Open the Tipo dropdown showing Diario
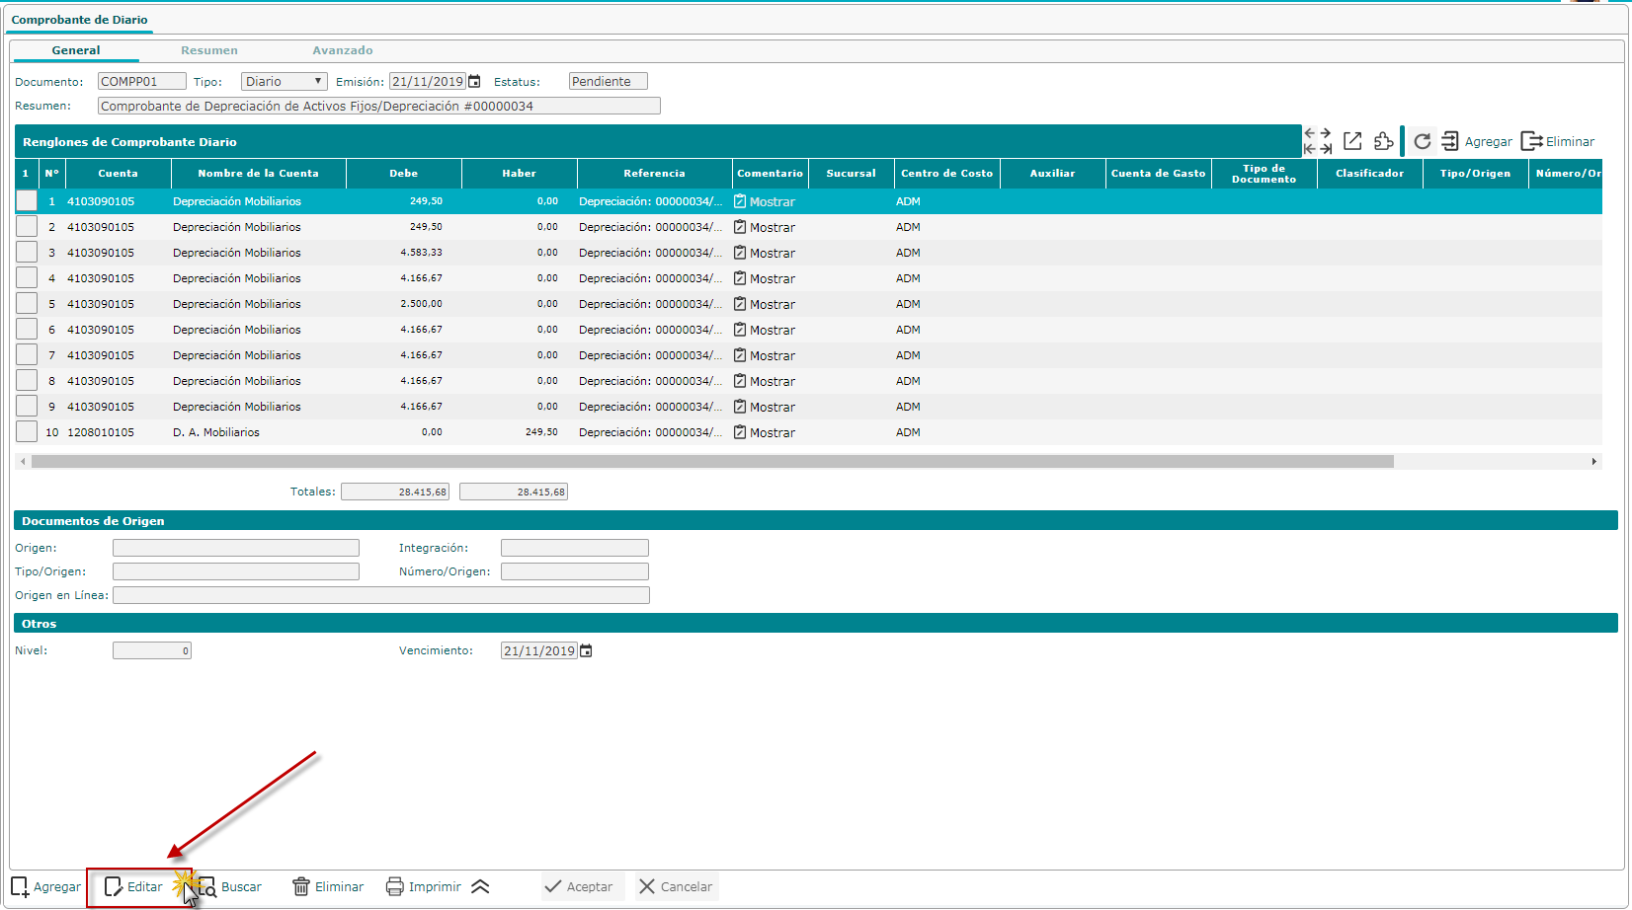Screen dimensions: 1632x910 [284, 82]
